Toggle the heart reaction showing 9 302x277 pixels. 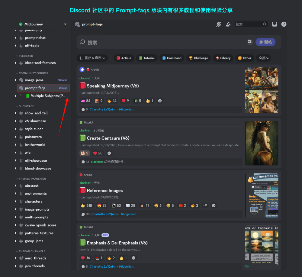125,101
